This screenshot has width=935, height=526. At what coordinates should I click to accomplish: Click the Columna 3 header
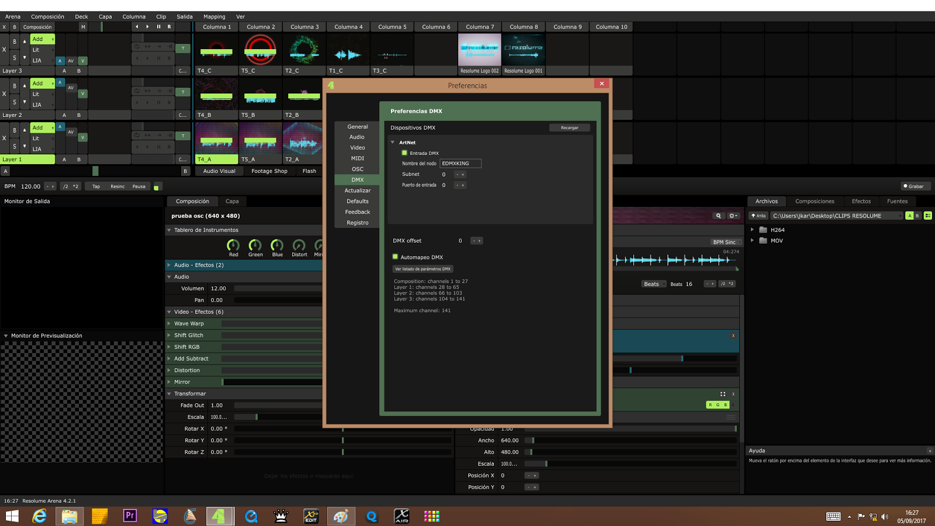pos(304,27)
